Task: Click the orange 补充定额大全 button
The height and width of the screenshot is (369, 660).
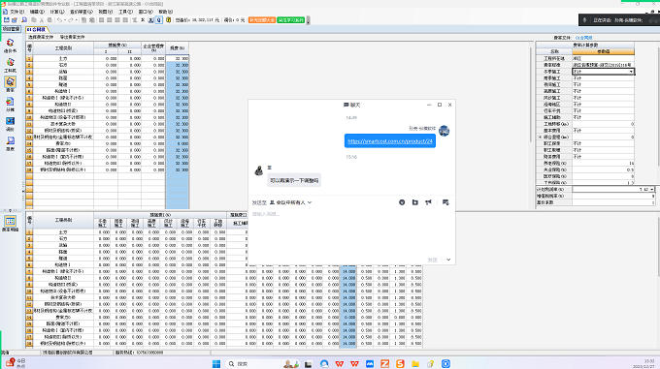Action: point(262,19)
